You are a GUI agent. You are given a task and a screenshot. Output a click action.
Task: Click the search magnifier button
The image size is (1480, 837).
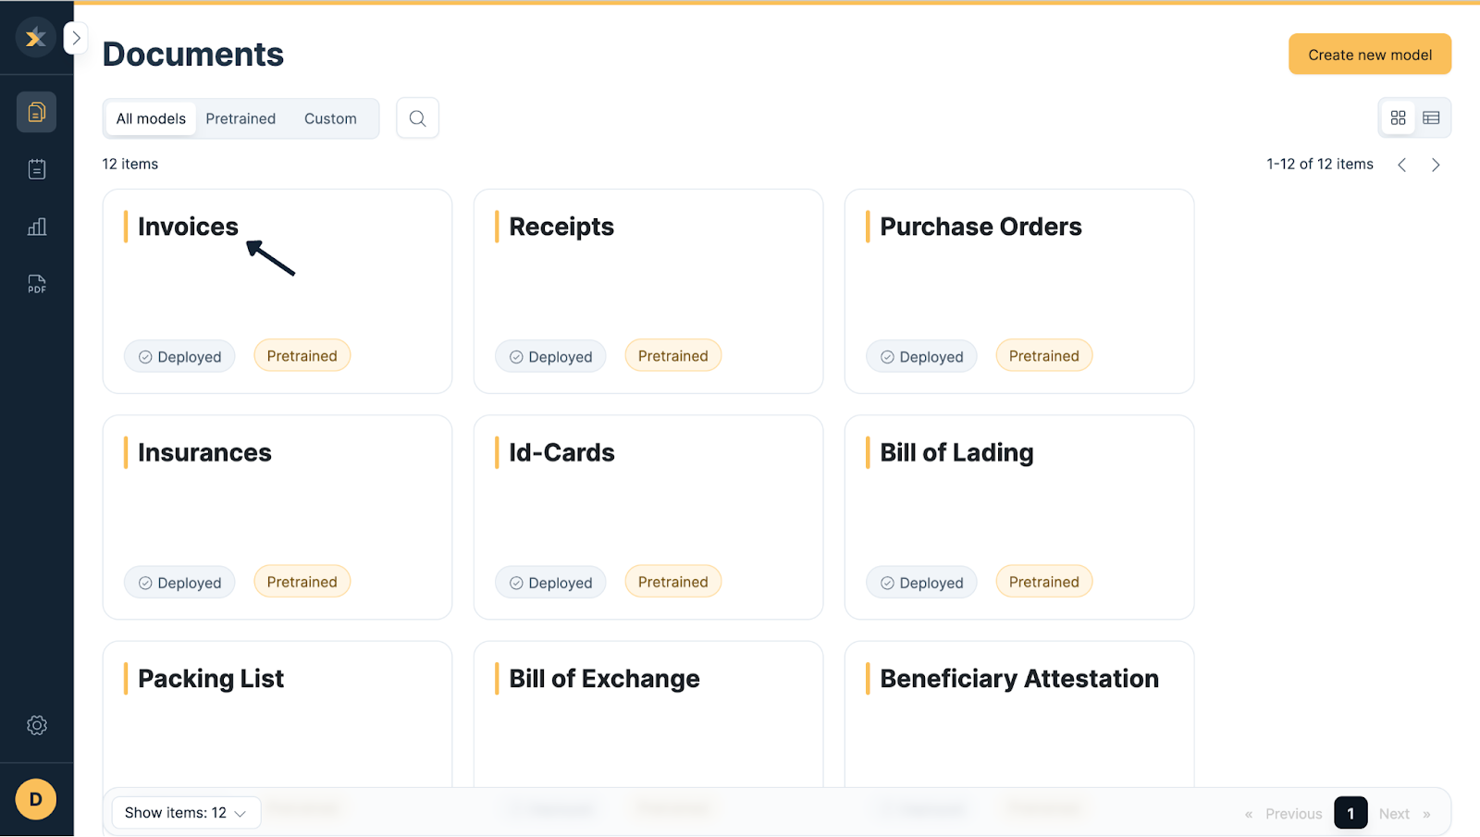point(417,118)
